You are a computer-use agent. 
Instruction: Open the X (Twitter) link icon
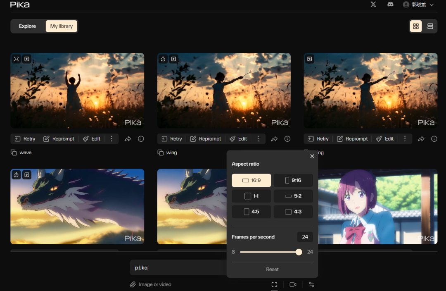tap(373, 4)
